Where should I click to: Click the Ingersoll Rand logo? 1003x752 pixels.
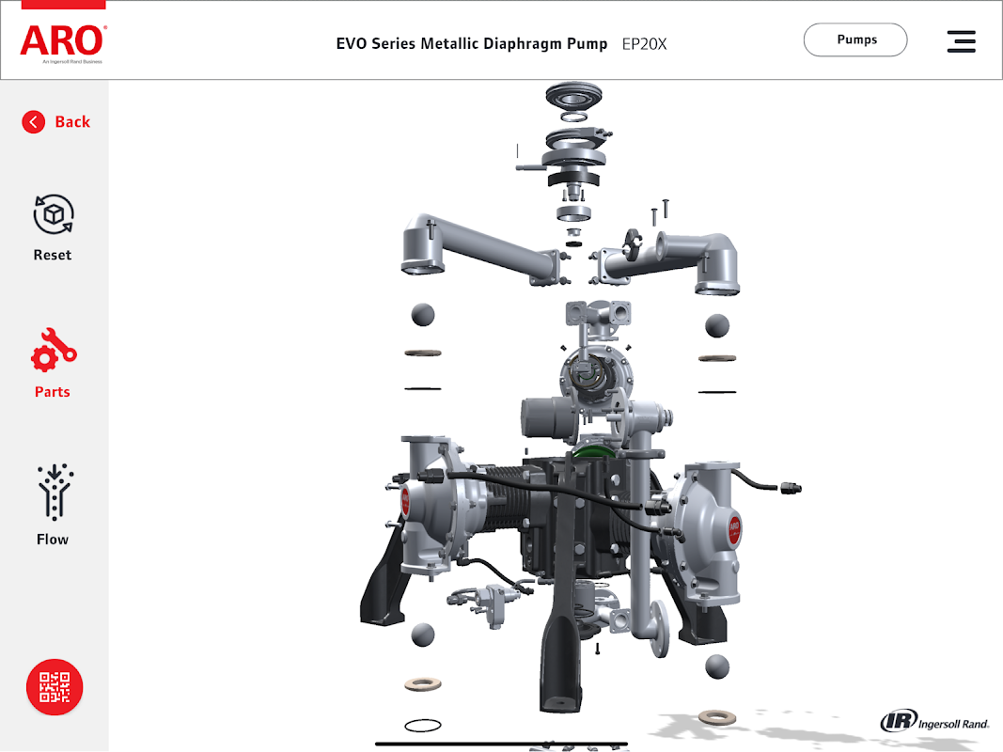pyautogui.click(x=934, y=721)
